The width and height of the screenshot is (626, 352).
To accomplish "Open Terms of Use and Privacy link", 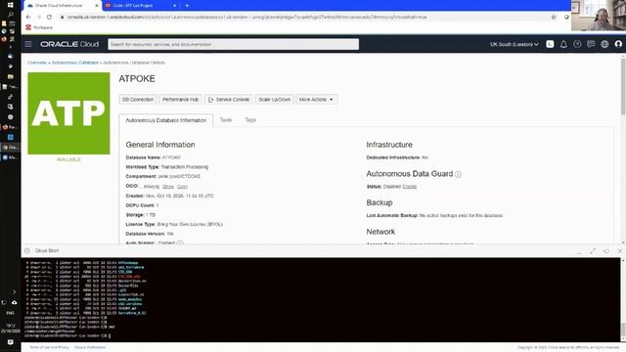I will (49, 348).
